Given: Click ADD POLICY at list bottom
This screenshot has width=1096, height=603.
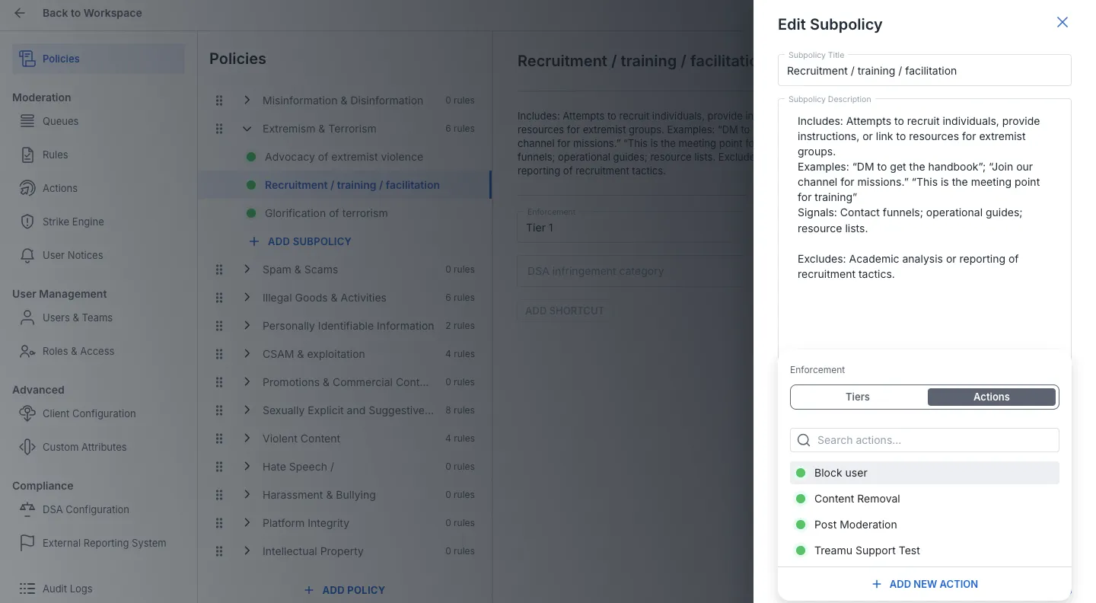Looking at the screenshot, I should tap(345, 590).
